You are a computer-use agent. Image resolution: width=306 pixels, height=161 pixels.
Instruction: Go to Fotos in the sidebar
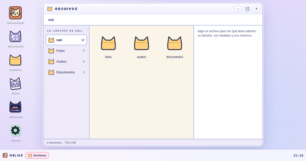click(x=66, y=51)
